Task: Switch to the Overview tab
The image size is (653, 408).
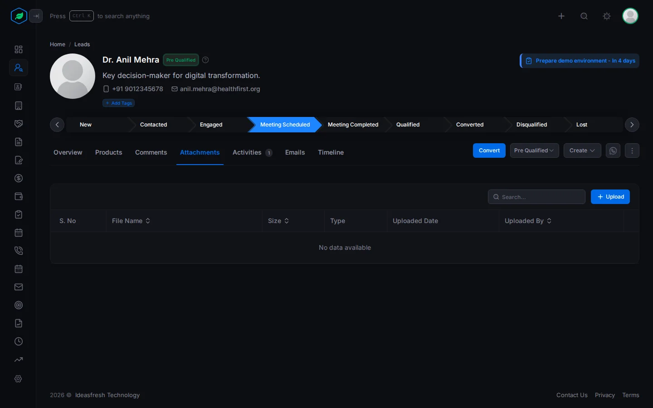Action: tap(68, 152)
